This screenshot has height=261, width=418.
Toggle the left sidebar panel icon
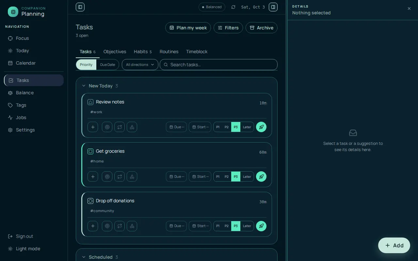click(x=80, y=7)
